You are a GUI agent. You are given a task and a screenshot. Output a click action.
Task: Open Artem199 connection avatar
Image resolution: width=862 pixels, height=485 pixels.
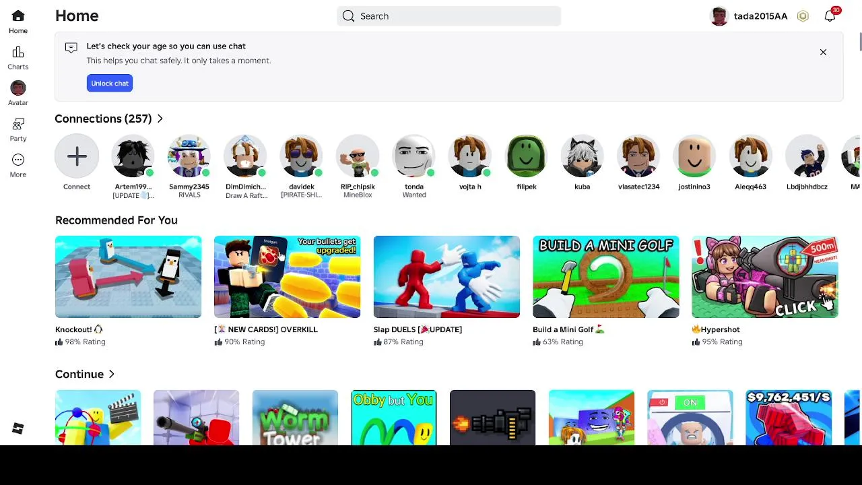pyautogui.click(x=133, y=156)
